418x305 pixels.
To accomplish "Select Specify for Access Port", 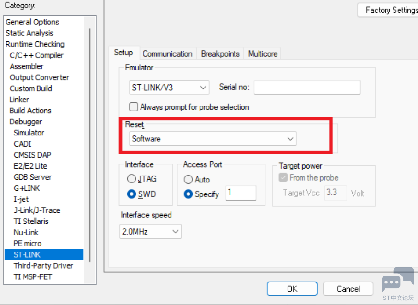I will [x=188, y=194].
